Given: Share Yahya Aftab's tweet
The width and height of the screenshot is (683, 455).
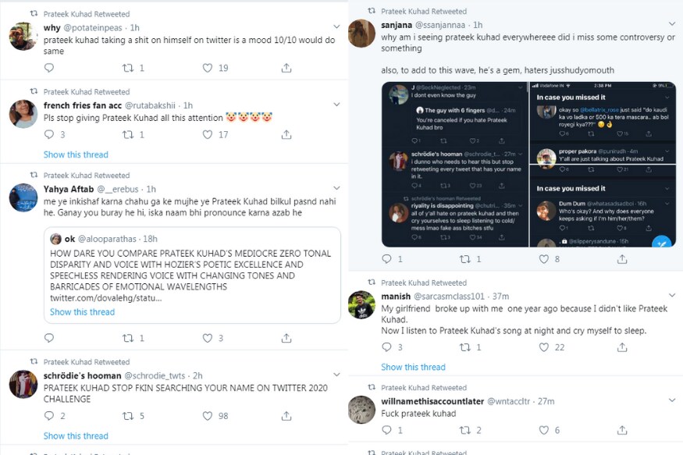Looking at the screenshot, I should pos(286,338).
